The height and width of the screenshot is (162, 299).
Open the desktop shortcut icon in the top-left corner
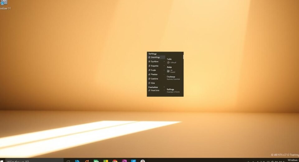point(4,3)
